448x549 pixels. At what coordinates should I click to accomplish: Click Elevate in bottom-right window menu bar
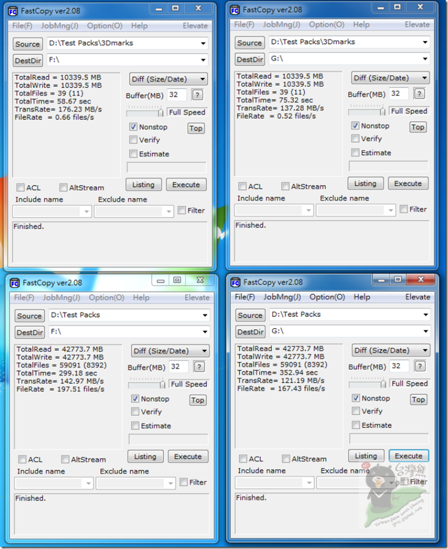click(x=417, y=297)
